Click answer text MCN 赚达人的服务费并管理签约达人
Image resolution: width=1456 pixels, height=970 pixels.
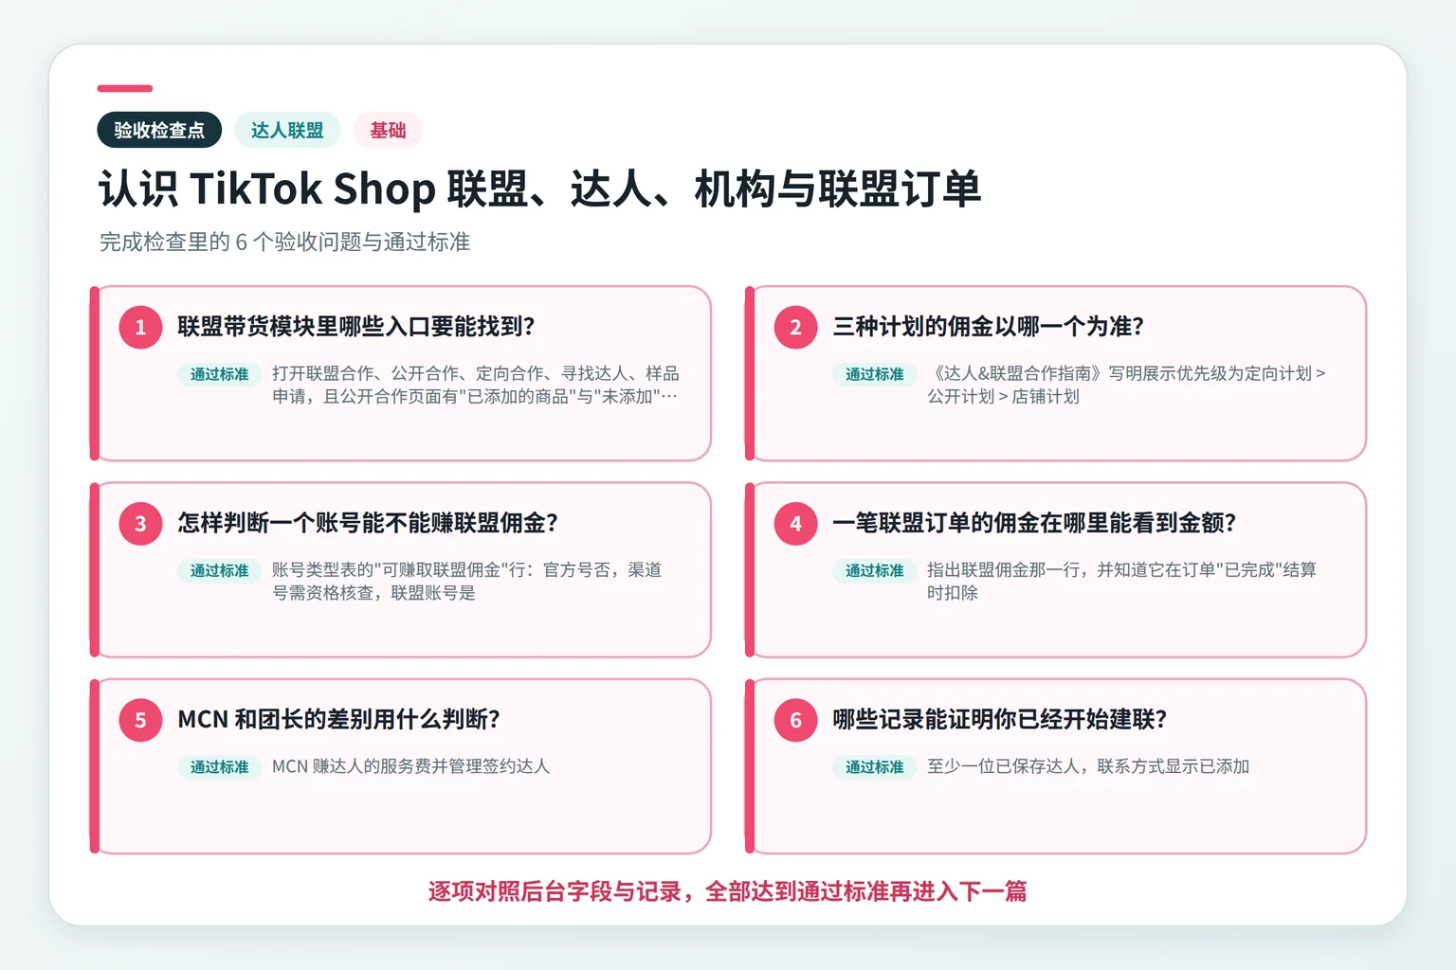411,766
